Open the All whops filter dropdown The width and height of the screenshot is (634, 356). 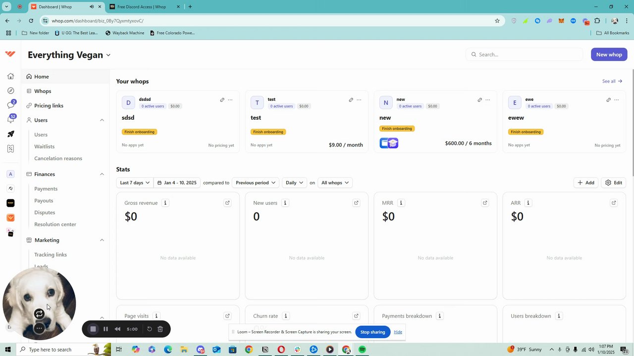[335, 182]
